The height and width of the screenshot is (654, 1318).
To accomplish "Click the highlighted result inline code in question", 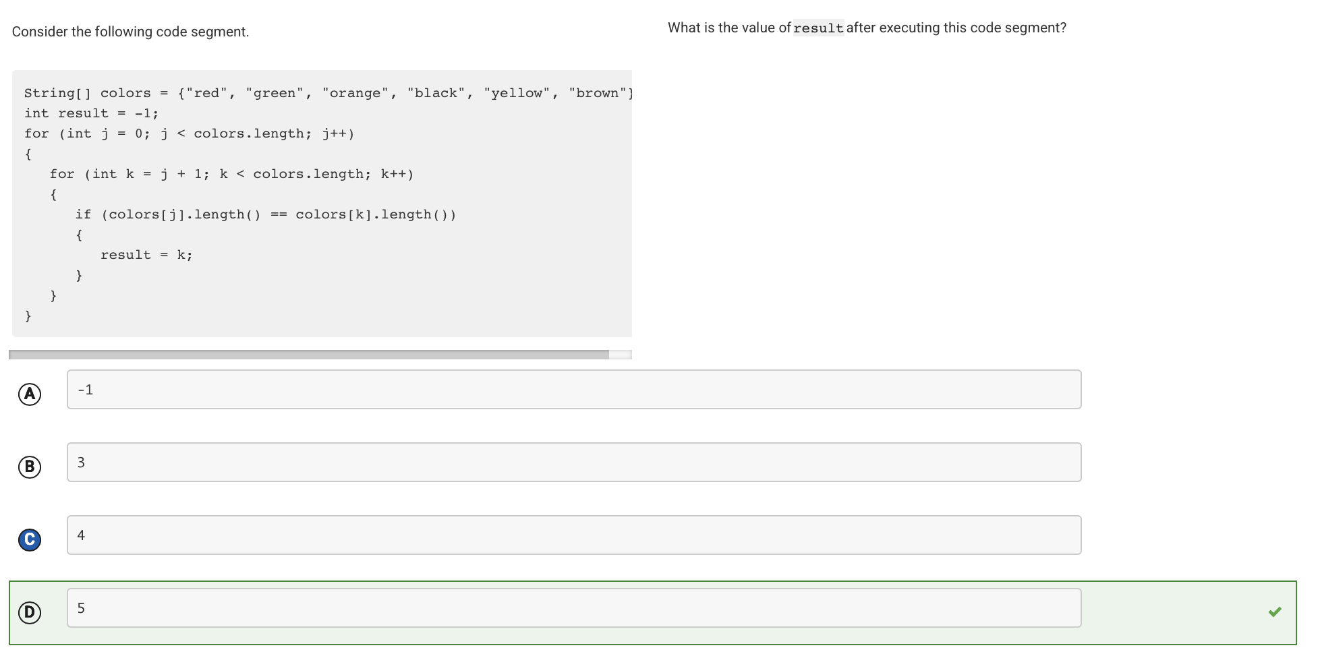I will [x=818, y=28].
